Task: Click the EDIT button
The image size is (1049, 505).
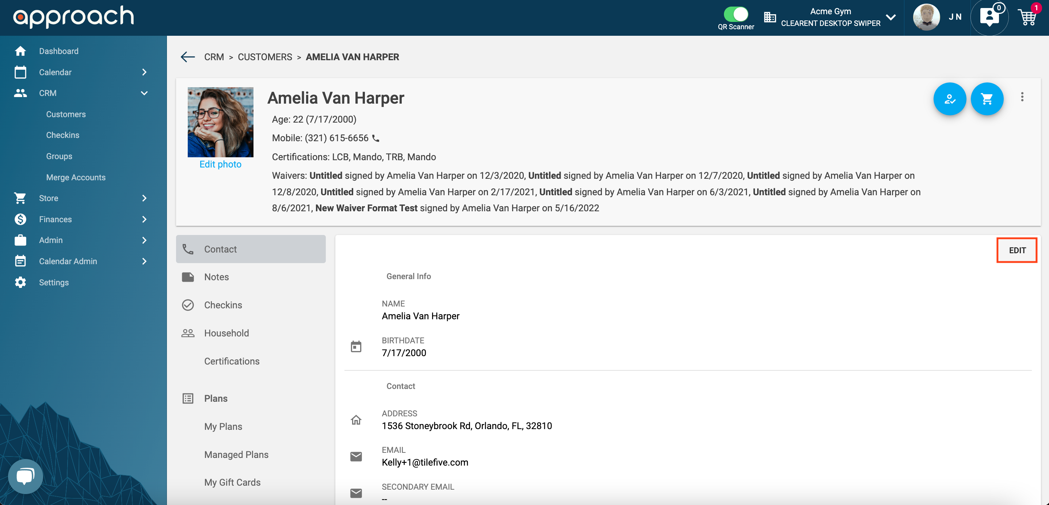Action: 1017,250
